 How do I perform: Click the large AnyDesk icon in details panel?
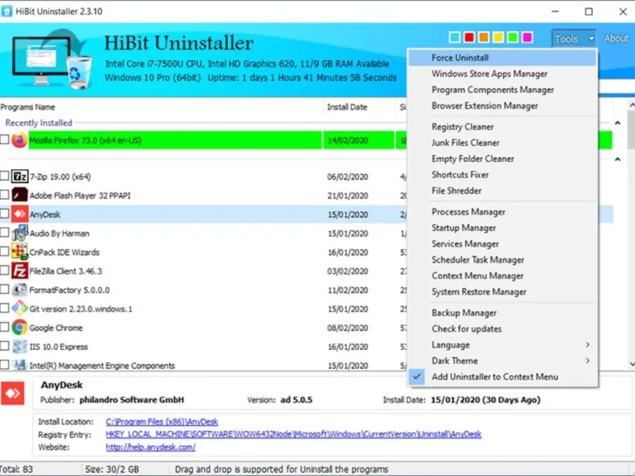tap(13, 393)
